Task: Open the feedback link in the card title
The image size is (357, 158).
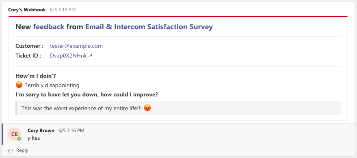Action: click(x=49, y=27)
